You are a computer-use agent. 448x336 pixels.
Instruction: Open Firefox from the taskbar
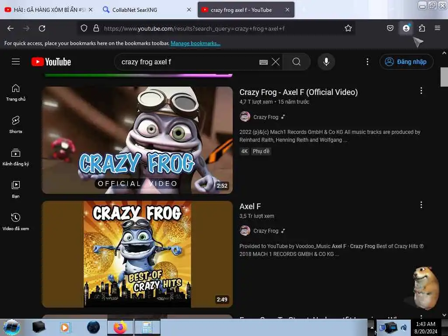coord(120,327)
